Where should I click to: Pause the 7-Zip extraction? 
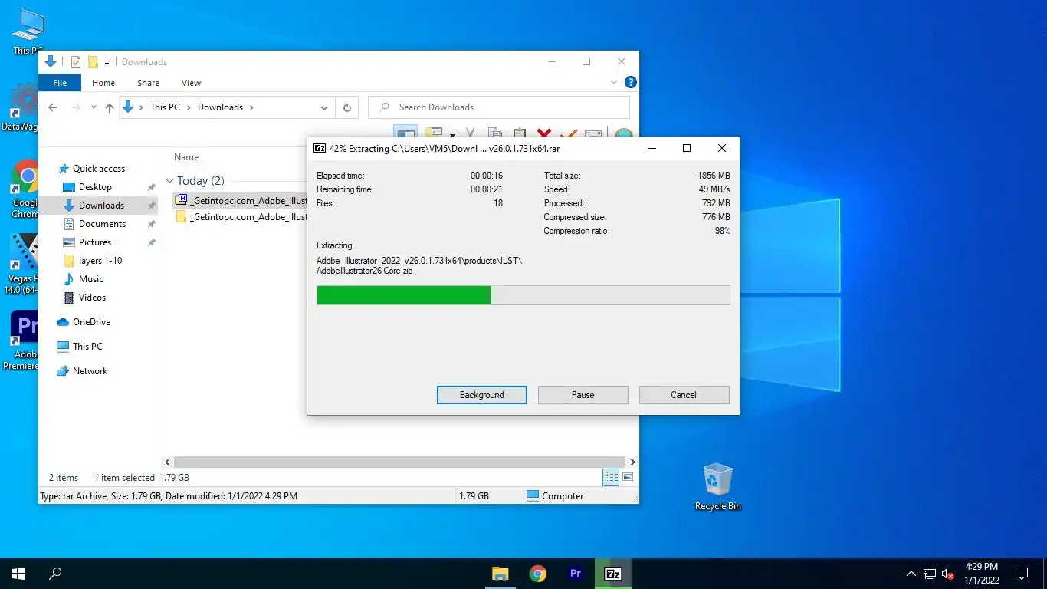pos(583,395)
